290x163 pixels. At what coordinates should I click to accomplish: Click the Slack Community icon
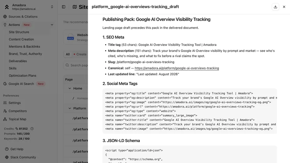pyautogui.click(x=7, y=157)
